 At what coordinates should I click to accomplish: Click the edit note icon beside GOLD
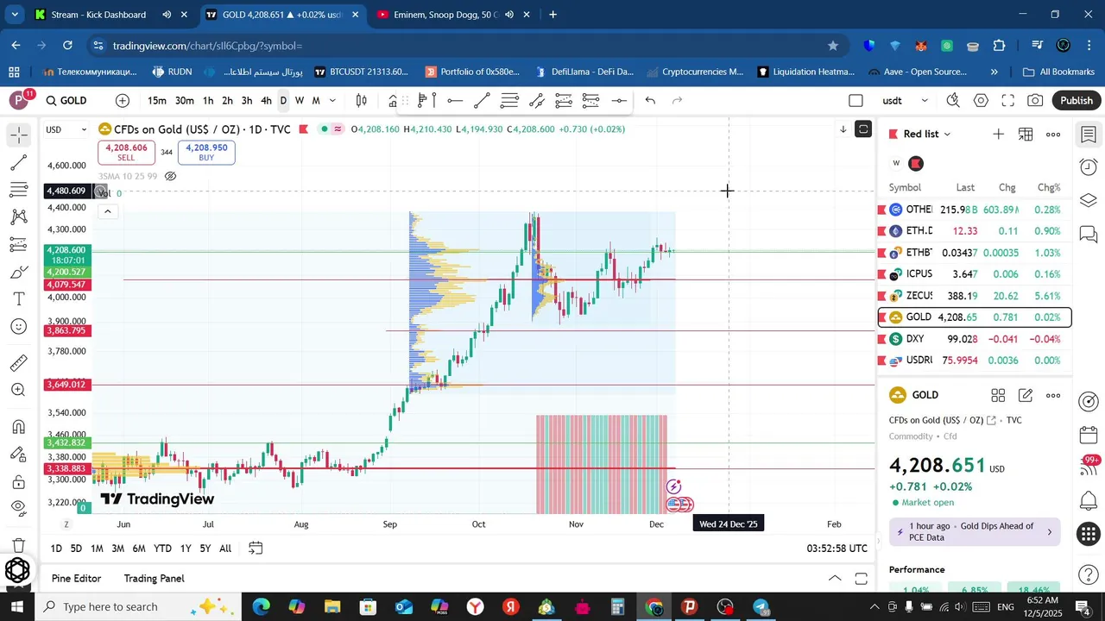pyautogui.click(x=1026, y=396)
